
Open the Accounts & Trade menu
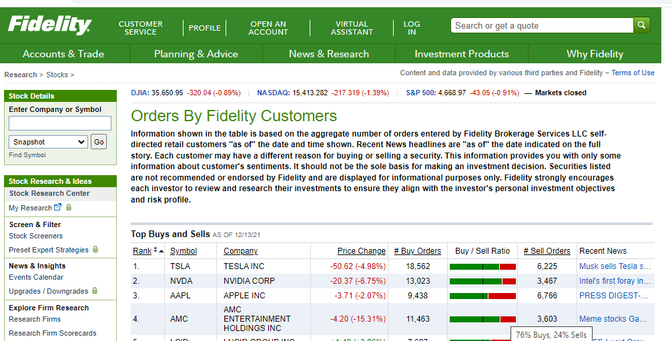click(63, 54)
